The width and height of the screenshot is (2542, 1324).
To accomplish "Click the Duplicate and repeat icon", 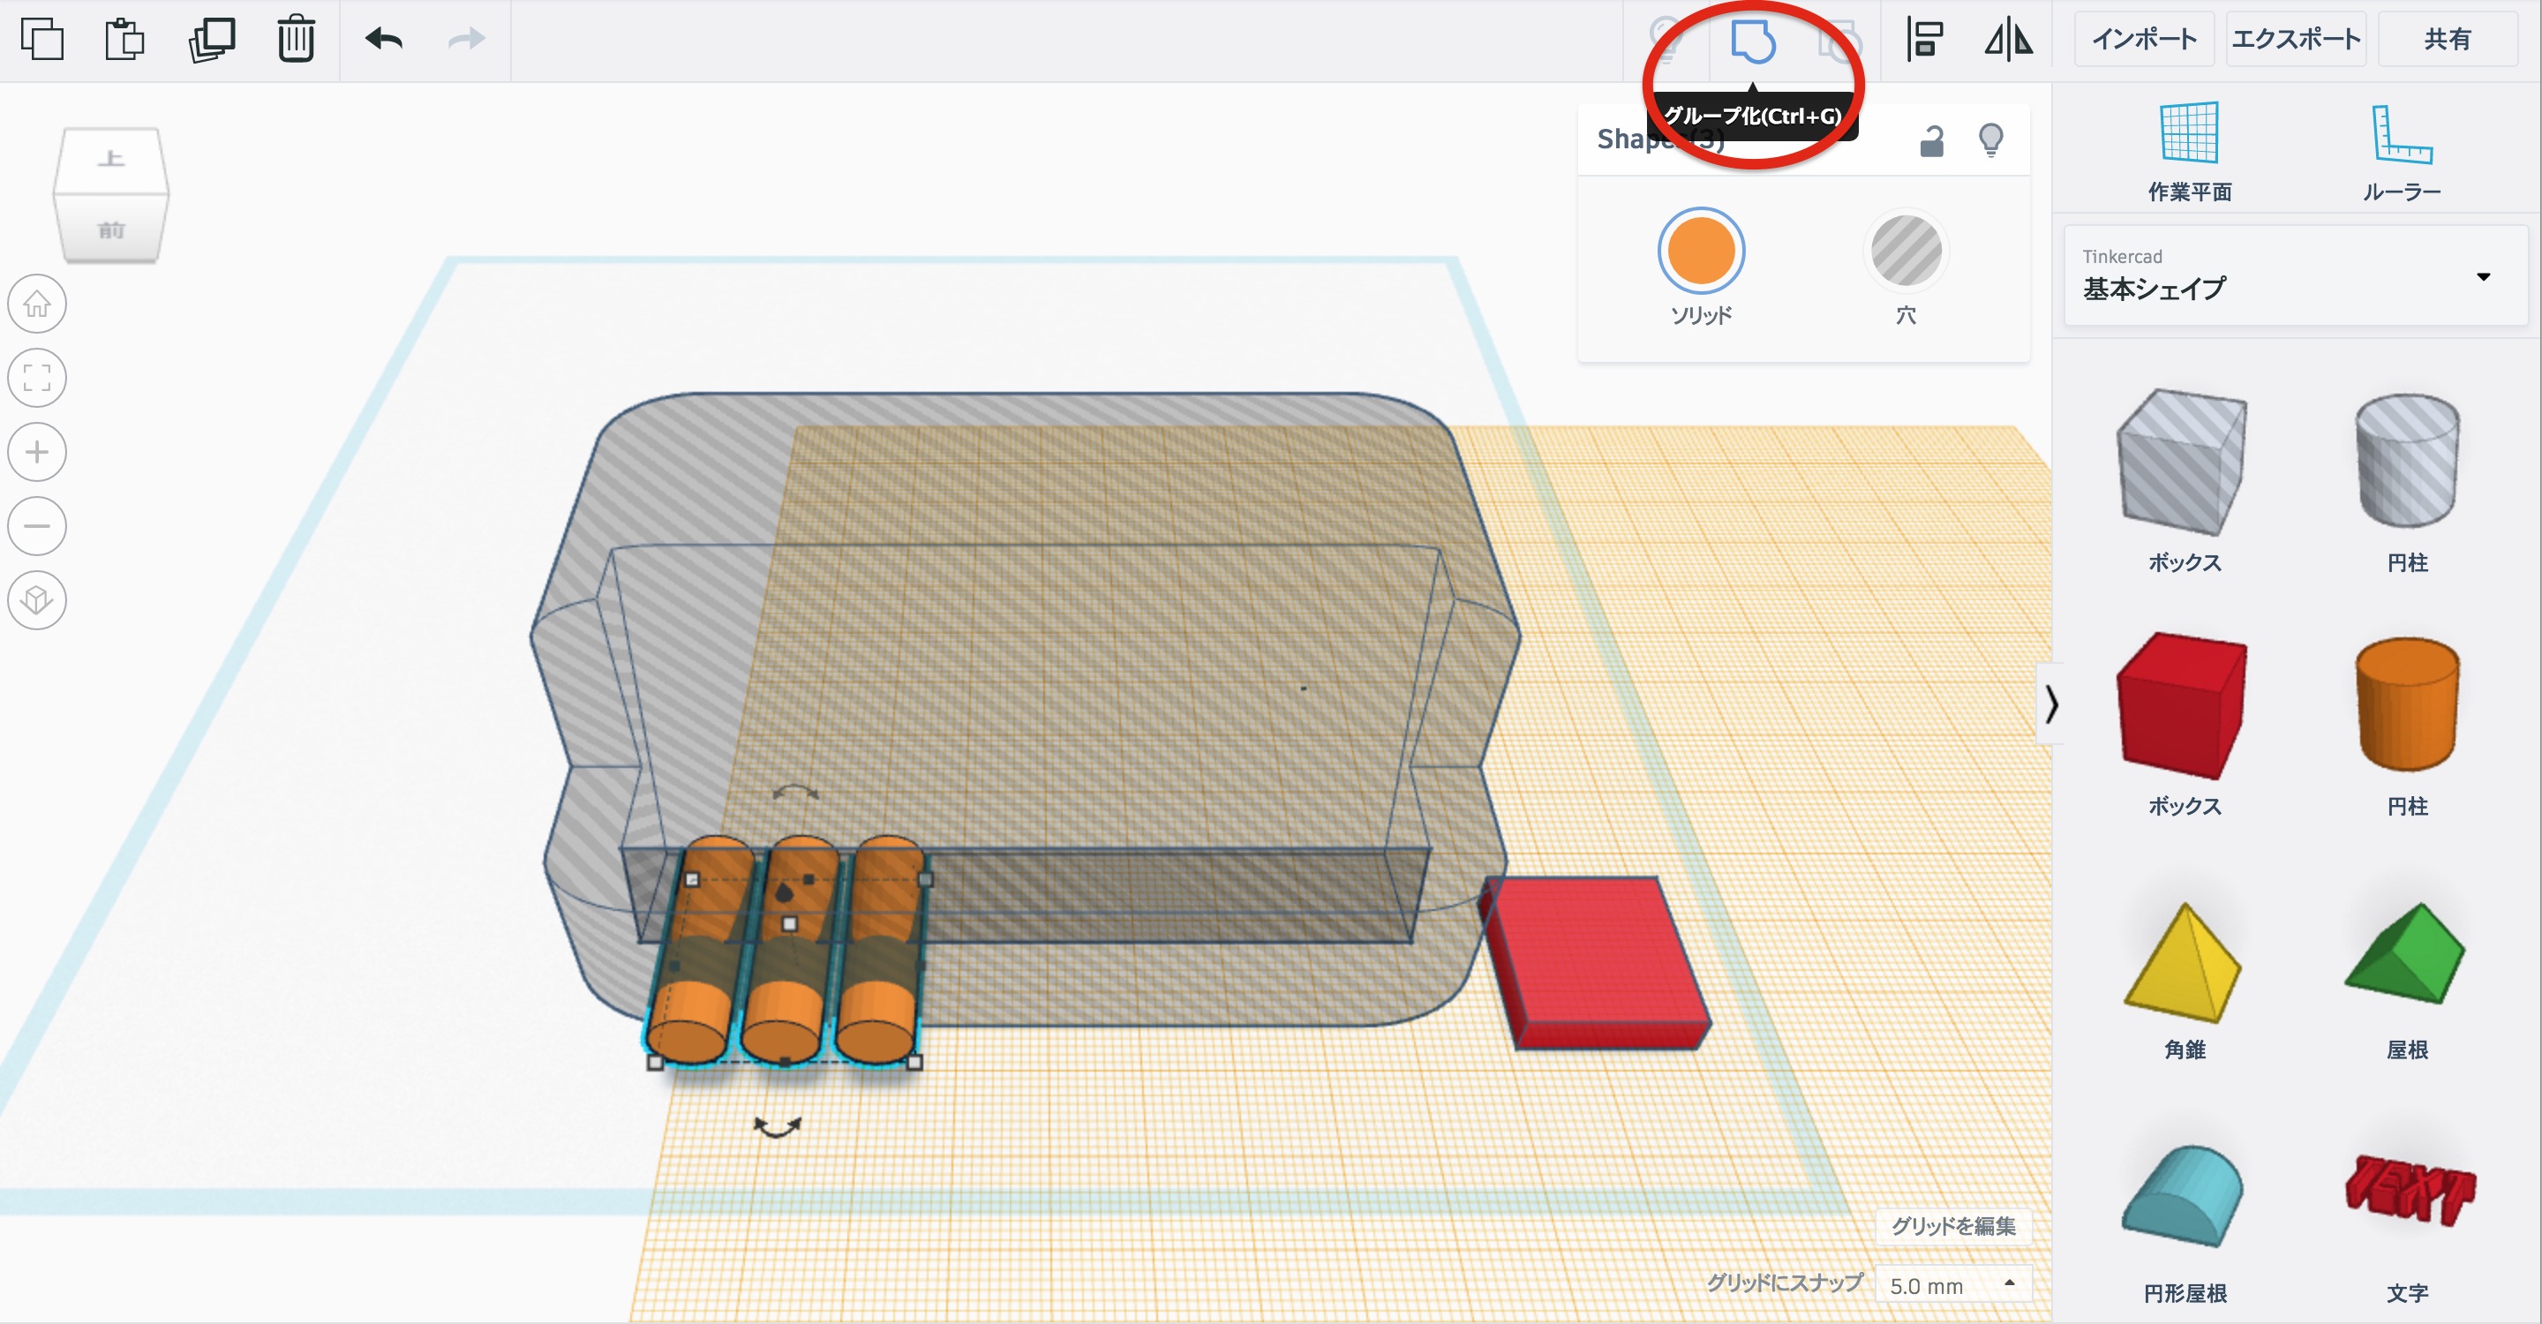I will pos(211,40).
